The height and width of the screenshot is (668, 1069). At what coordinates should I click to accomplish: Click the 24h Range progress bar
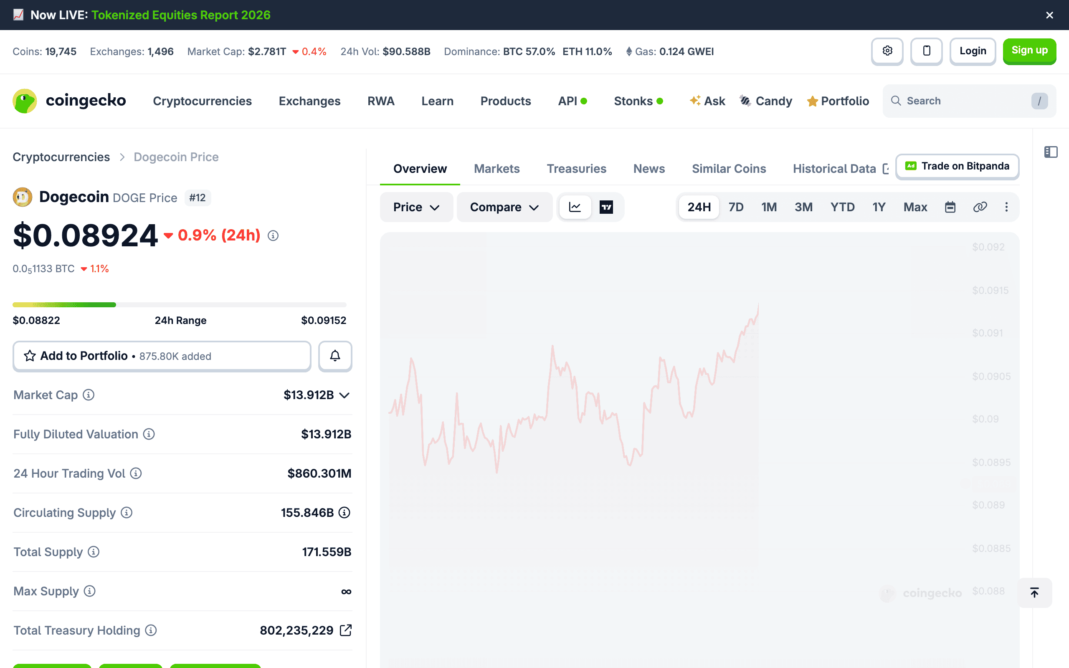[x=179, y=305]
